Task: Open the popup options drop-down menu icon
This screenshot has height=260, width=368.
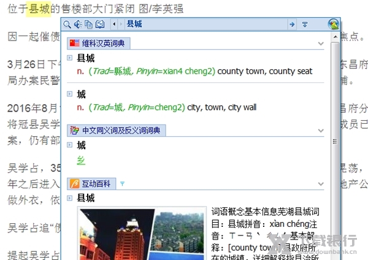Action: tap(305, 25)
